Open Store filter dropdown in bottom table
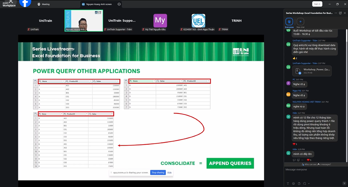Screen dimensions: 348x187 [x=61, y=114]
